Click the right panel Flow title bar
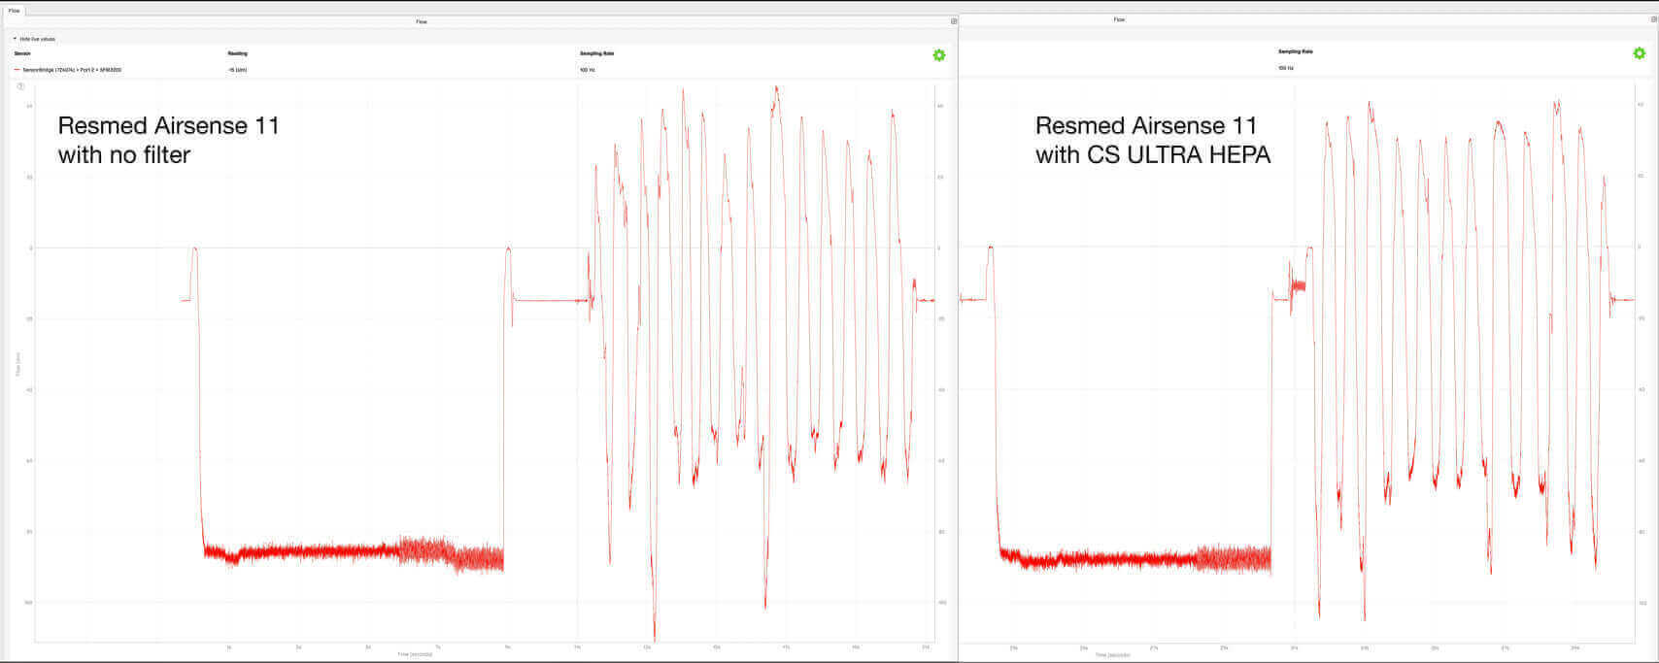Viewport: 1659px width, 663px height. point(1119,19)
